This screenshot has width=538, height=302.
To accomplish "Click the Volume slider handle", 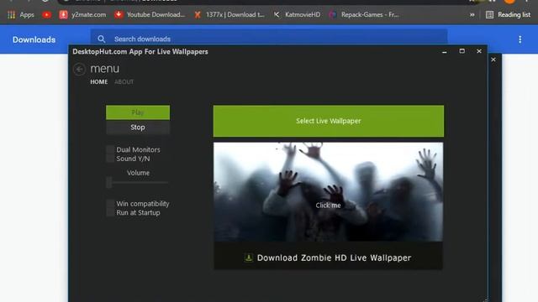I will coord(109,183).
